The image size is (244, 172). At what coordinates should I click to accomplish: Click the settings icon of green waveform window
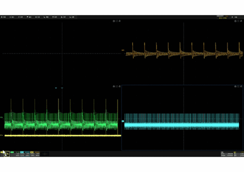click(114, 86)
